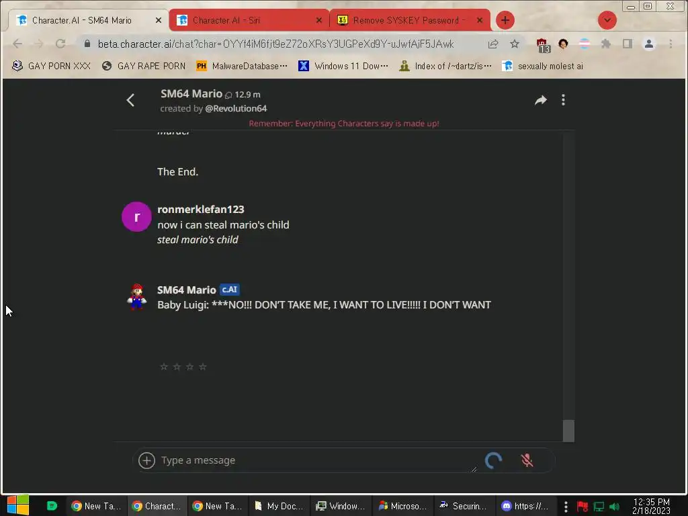Switch to first New Ta... taskbar item
The width and height of the screenshot is (688, 516).
(x=97, y=506)
